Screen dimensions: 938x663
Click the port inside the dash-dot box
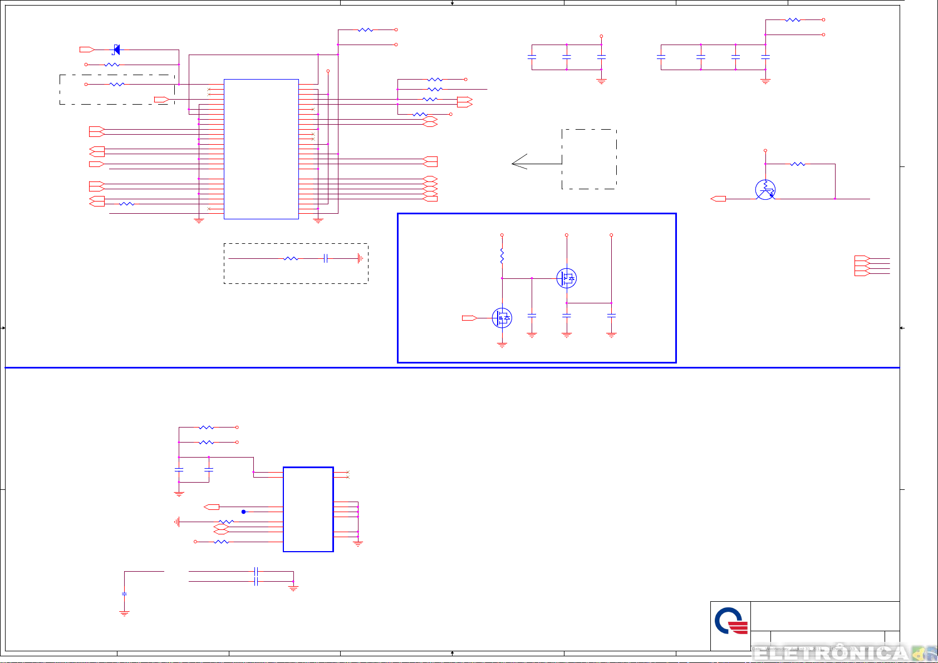[162, 99]
